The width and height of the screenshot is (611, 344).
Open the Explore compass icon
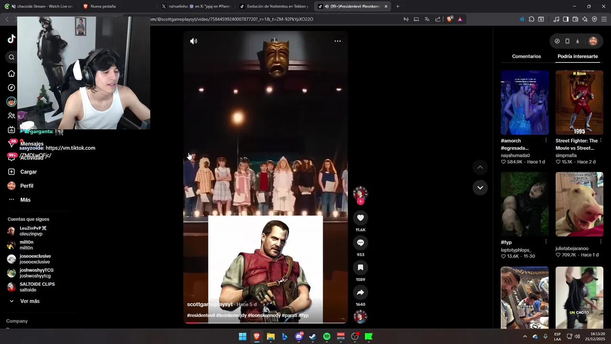(11, 88)
